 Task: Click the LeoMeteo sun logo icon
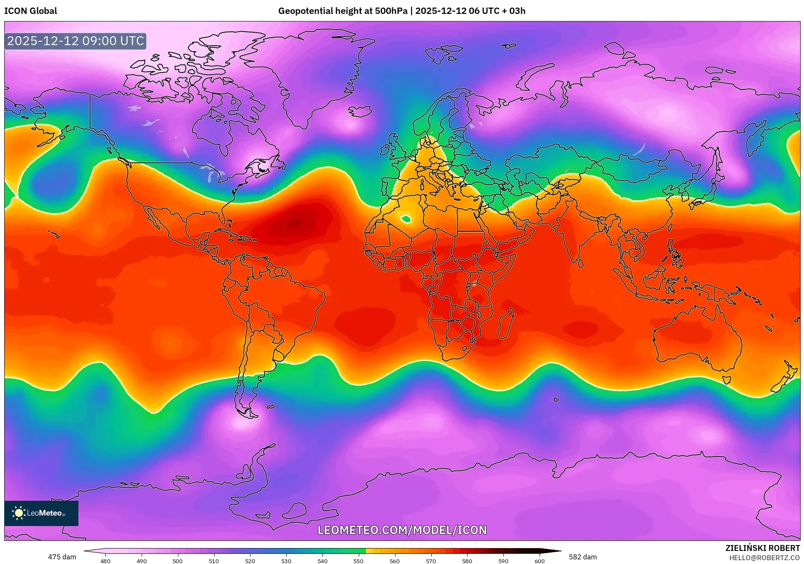coord(19,513)
